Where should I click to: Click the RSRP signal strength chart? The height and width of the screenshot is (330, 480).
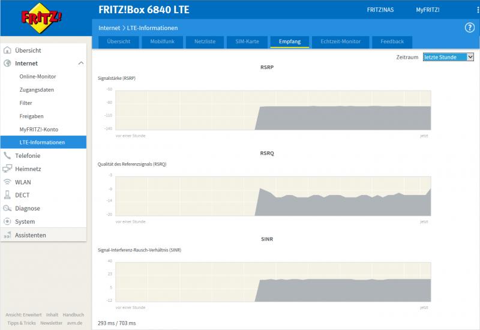click(x=273, y=110)
